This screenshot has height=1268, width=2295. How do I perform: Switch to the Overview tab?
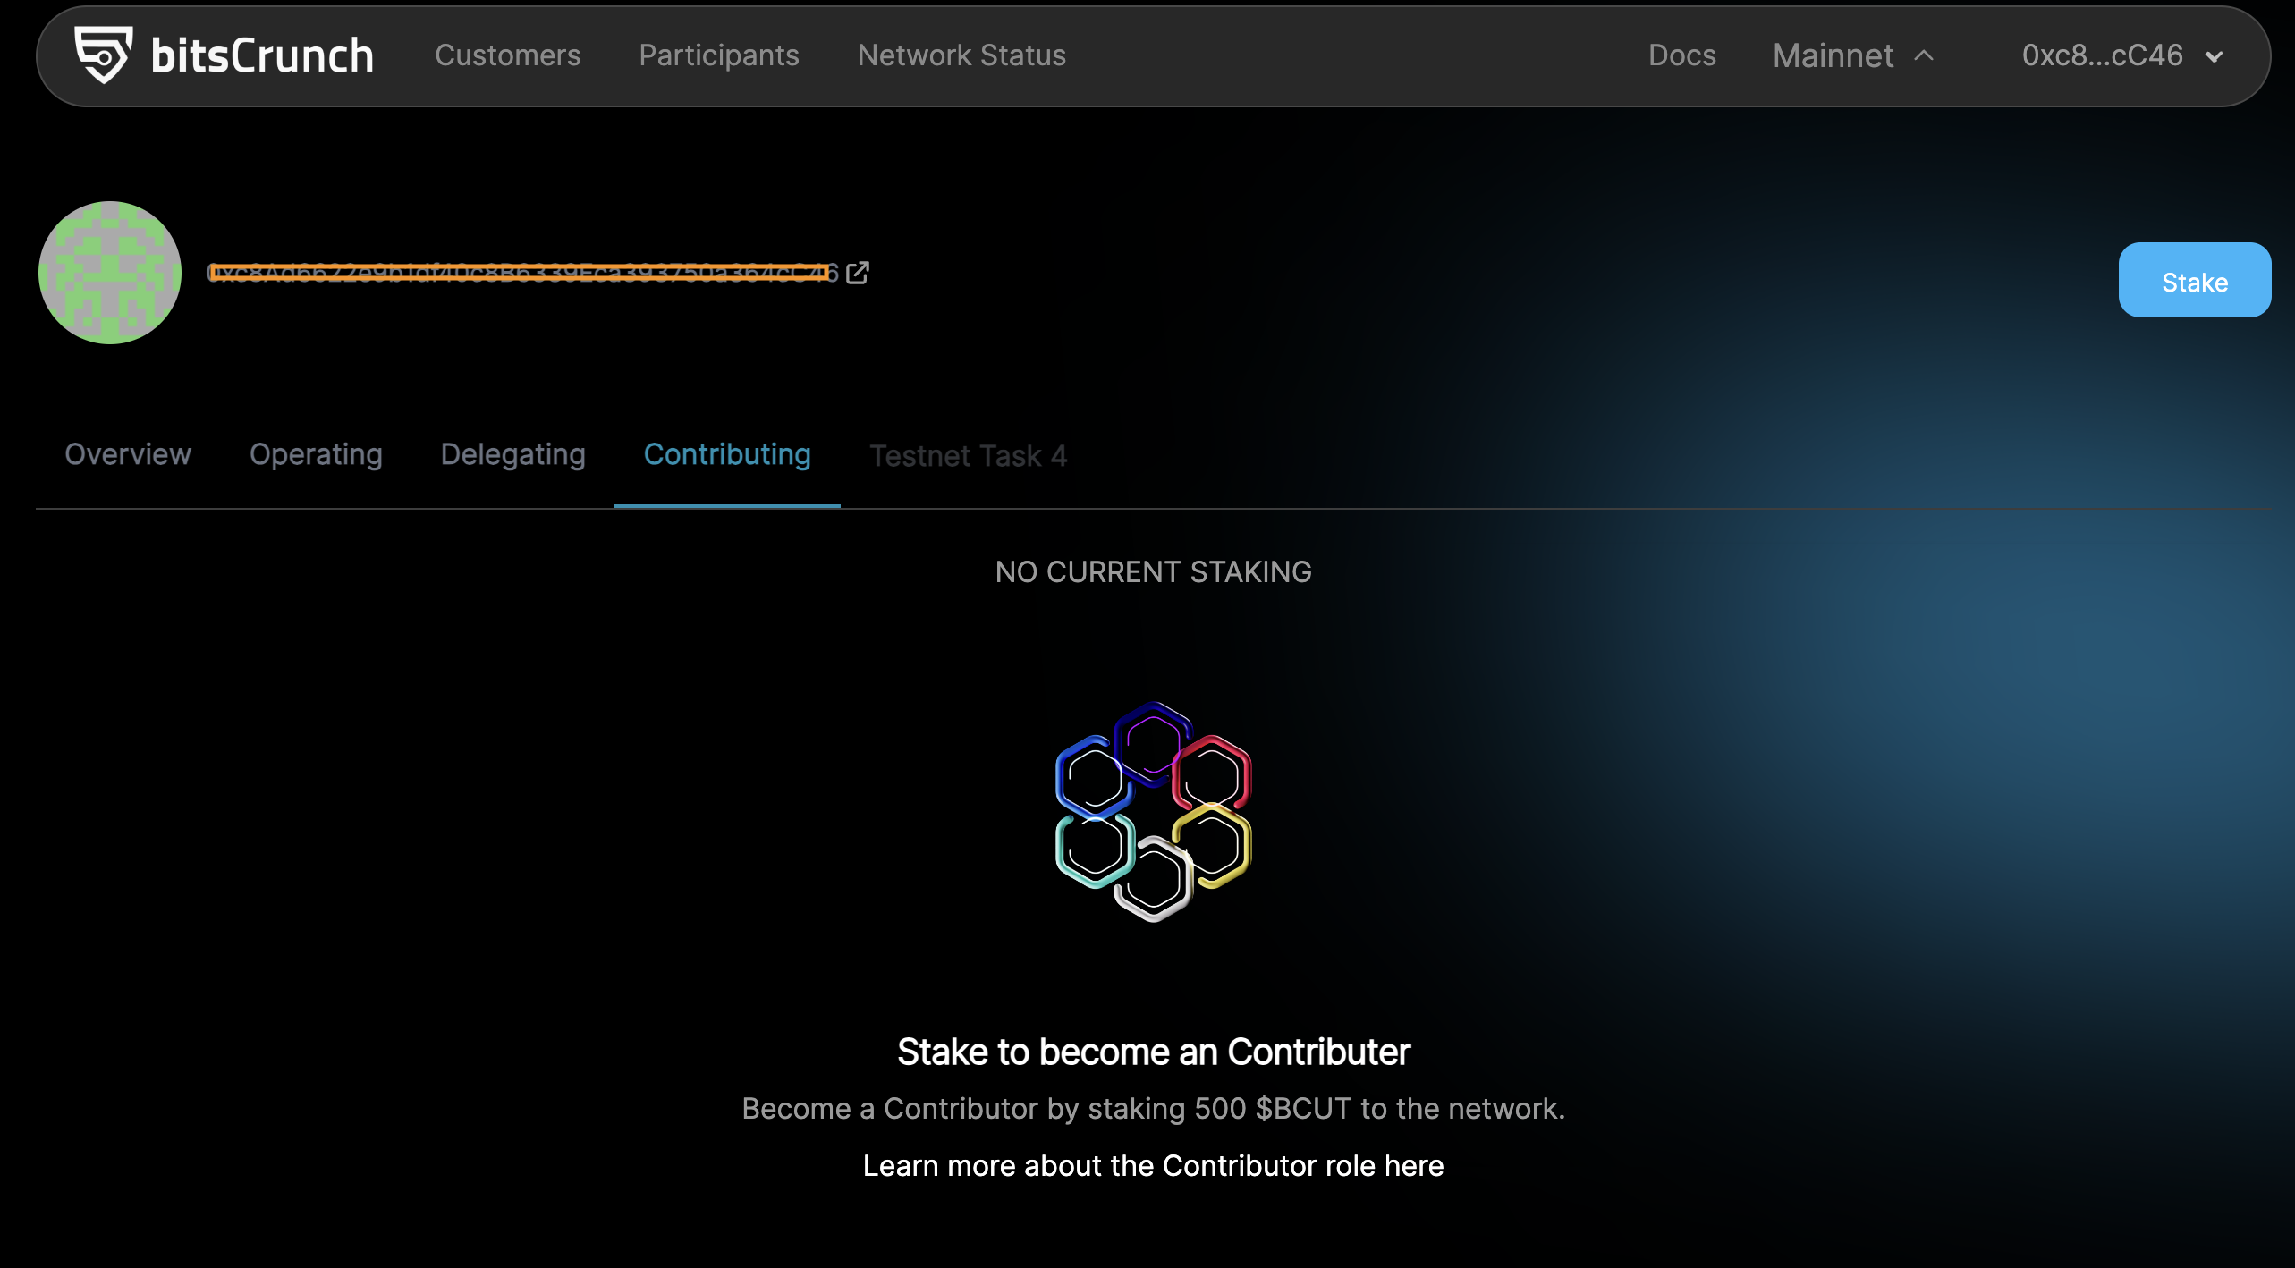pyautogui.click(x=128, y=454)
